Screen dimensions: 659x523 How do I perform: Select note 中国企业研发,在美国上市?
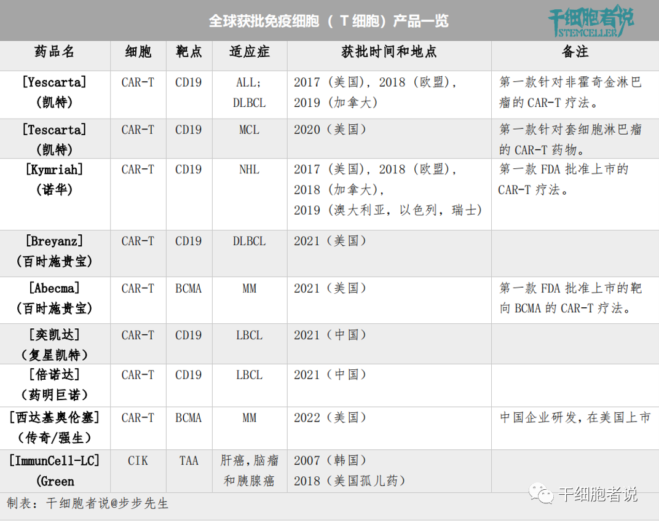point(575,418)
